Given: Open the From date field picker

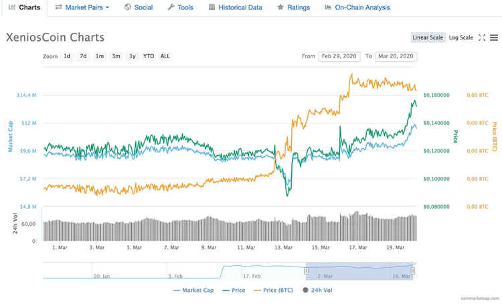Looking at the screenshot, I should coord(339,56).
